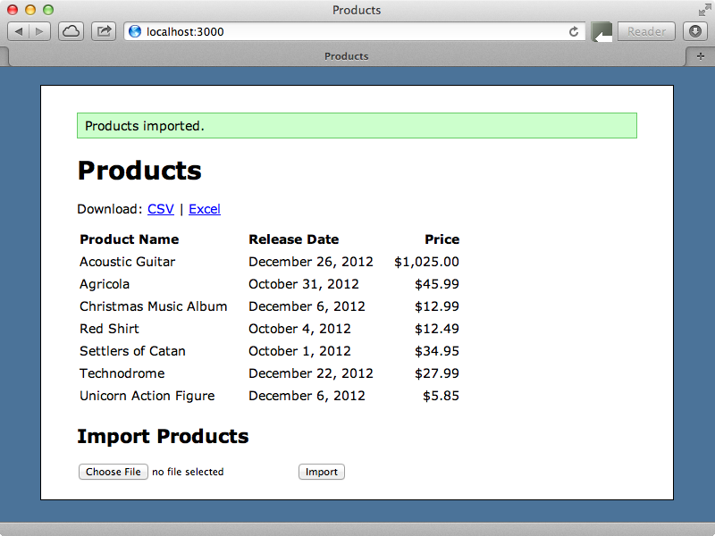The width and height of the screenshot is (715, 536).
Task: Click the $12.99 price
Action: 437,306
